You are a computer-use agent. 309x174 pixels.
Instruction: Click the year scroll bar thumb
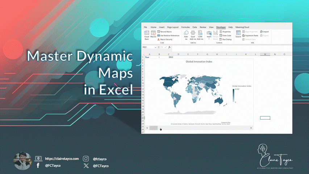point(153,128)
